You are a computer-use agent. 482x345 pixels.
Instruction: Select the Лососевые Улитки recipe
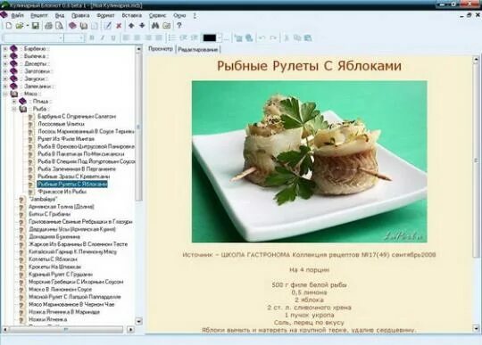tap(62, 124)
